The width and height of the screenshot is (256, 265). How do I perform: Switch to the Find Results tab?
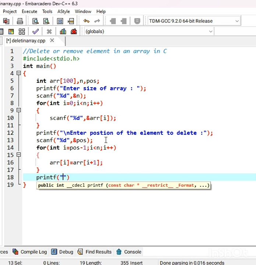click(x=95, y=252)
